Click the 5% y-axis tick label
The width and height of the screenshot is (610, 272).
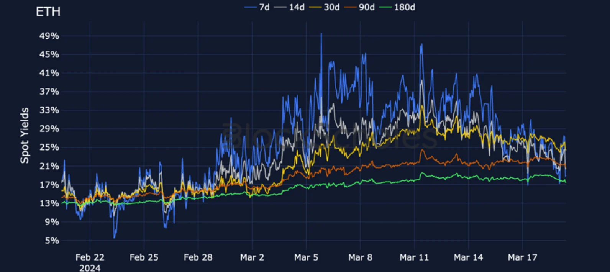(52, 241)
